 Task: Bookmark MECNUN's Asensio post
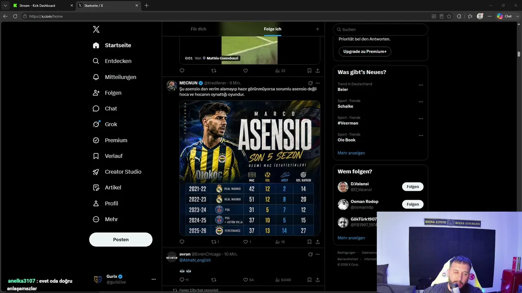coord(310,242)
